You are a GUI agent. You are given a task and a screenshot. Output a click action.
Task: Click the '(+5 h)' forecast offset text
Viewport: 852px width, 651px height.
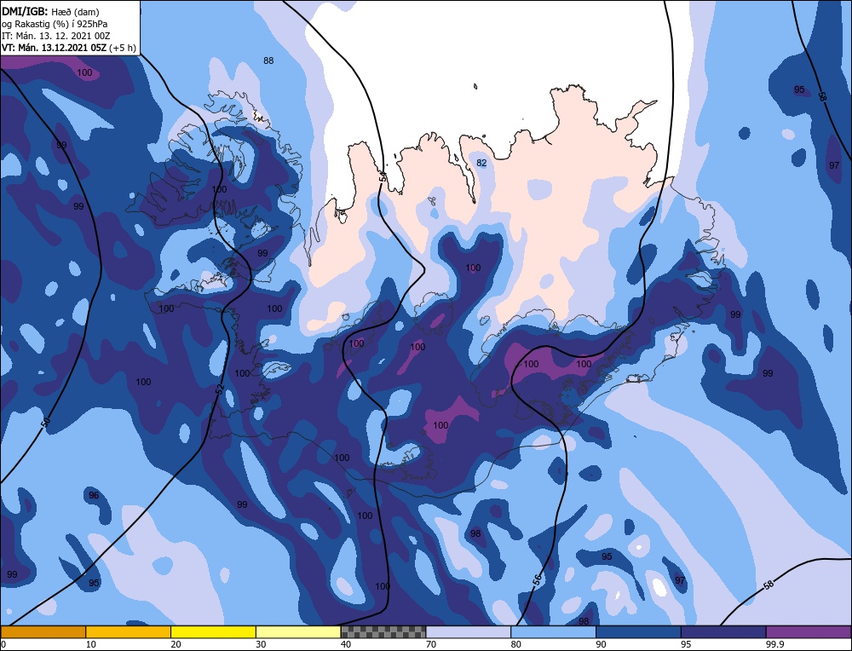pos(122,48)
